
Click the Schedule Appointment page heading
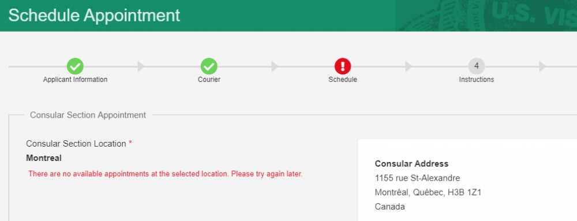pyautogui.click(x=94, y=16)
